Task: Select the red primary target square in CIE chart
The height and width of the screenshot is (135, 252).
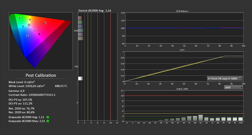Action: (45, 23)
